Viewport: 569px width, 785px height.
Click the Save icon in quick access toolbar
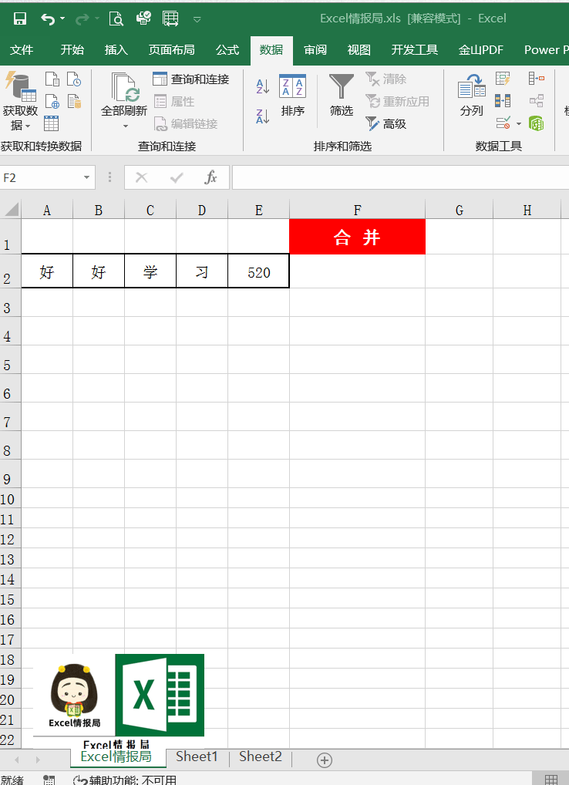(x=20, y=19)
